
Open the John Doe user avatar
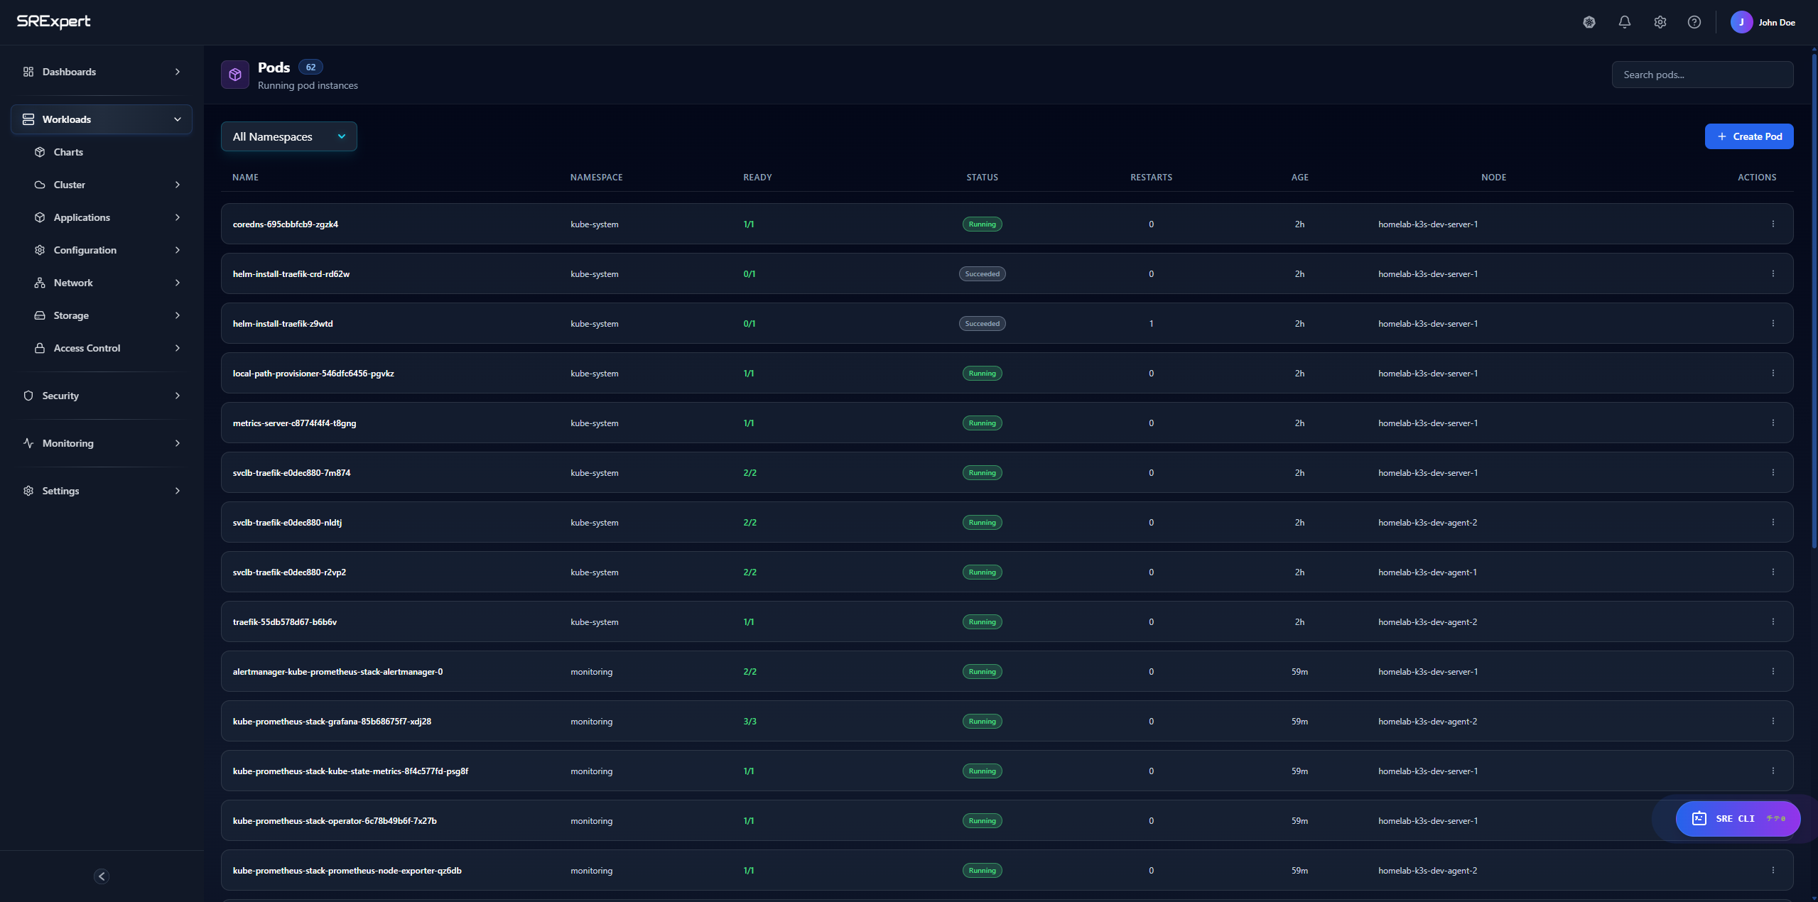pos(1741,22)
